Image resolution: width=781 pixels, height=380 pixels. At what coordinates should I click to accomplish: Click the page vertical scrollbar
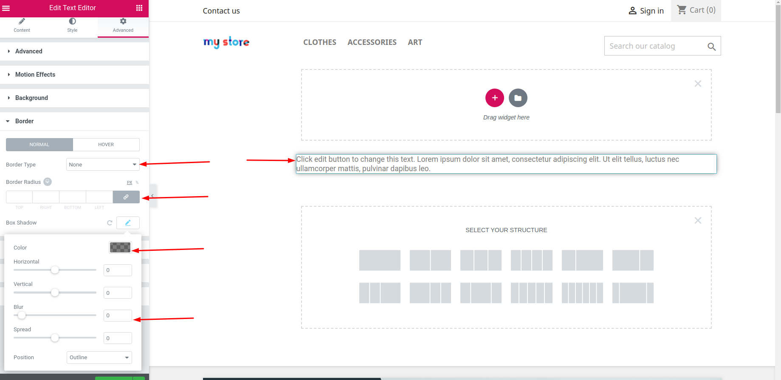(x=778, y=59)
